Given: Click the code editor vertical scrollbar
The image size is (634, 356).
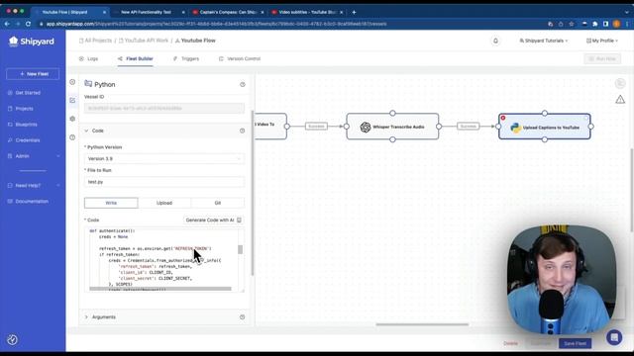Looking at the screenshot, I should click(240, 249).
